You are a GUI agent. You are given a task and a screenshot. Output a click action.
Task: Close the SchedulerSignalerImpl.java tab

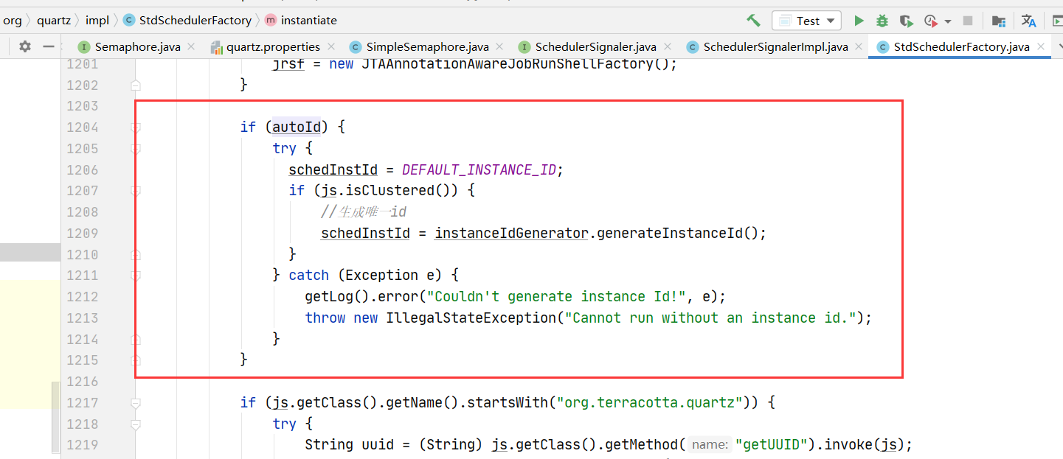click(859, 47)
